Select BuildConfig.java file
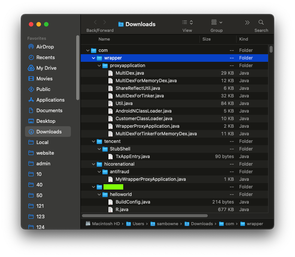Screen dimensions: 295x257 174,202
